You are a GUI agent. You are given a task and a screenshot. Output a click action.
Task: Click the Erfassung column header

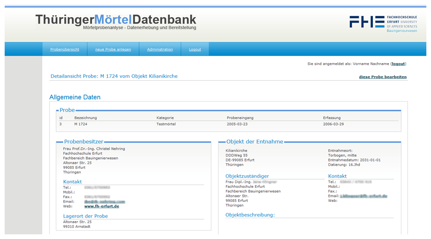(333, 118)
